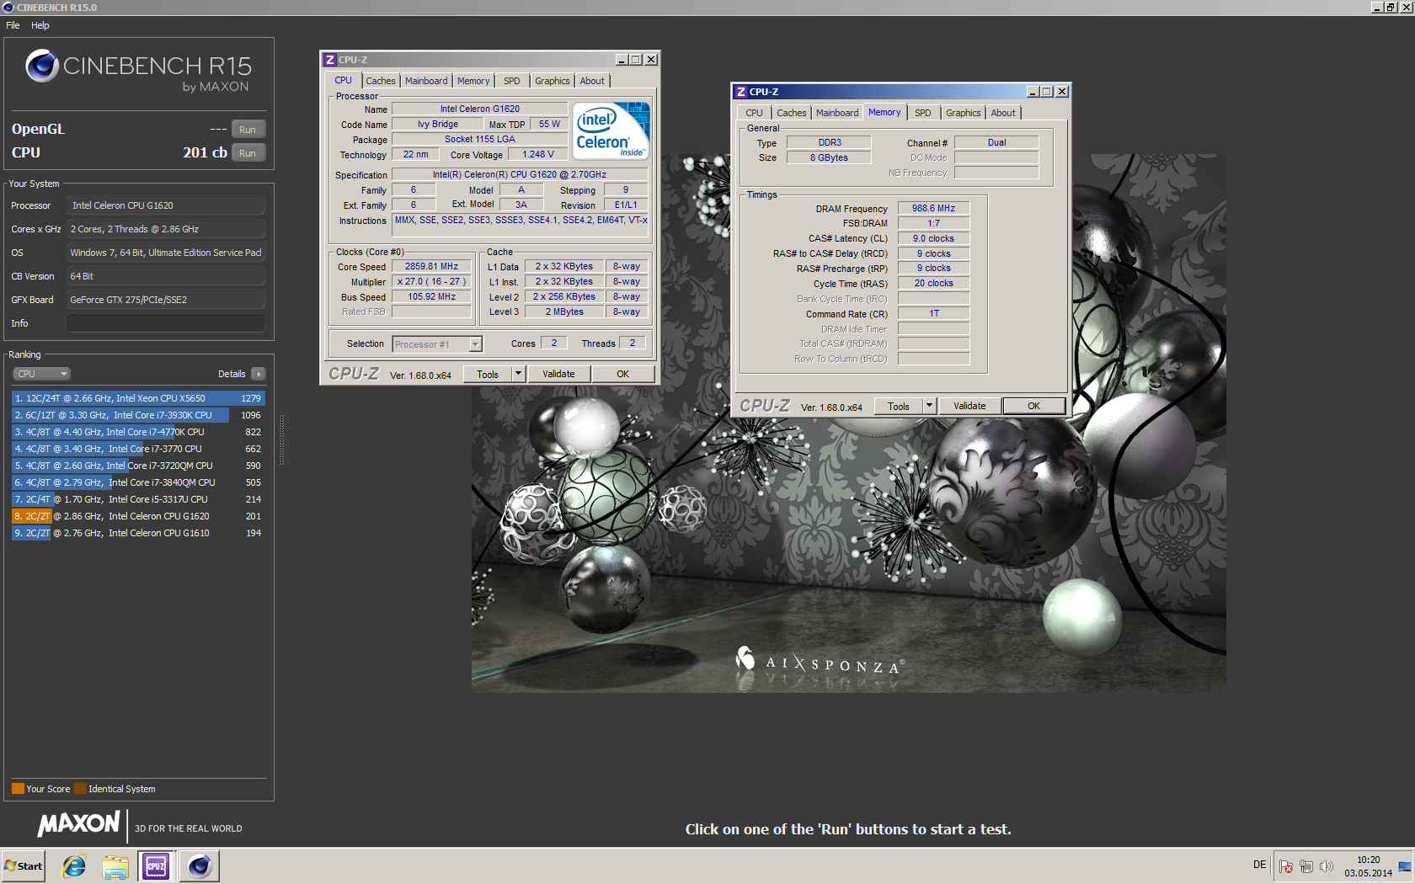1415x884 pixels.
Task: Open the File menu in Cinebench
Action: pos(13,25)
